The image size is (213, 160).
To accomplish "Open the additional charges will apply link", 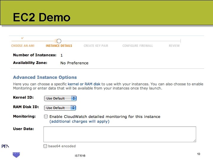I will [x=79, y=121].
